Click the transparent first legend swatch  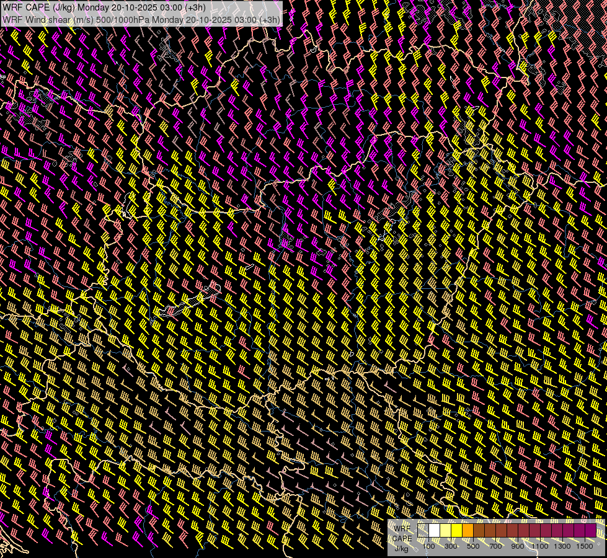tap(423, 531)
